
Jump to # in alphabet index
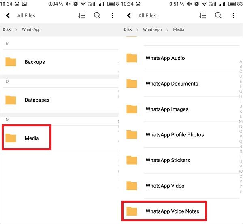(x=241, y=192)
